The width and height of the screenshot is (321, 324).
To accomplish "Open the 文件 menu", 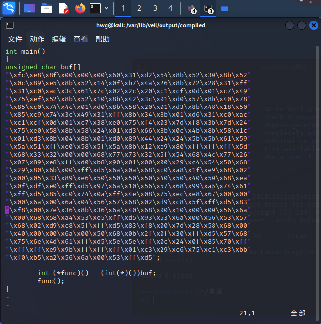I will (15, 39).
